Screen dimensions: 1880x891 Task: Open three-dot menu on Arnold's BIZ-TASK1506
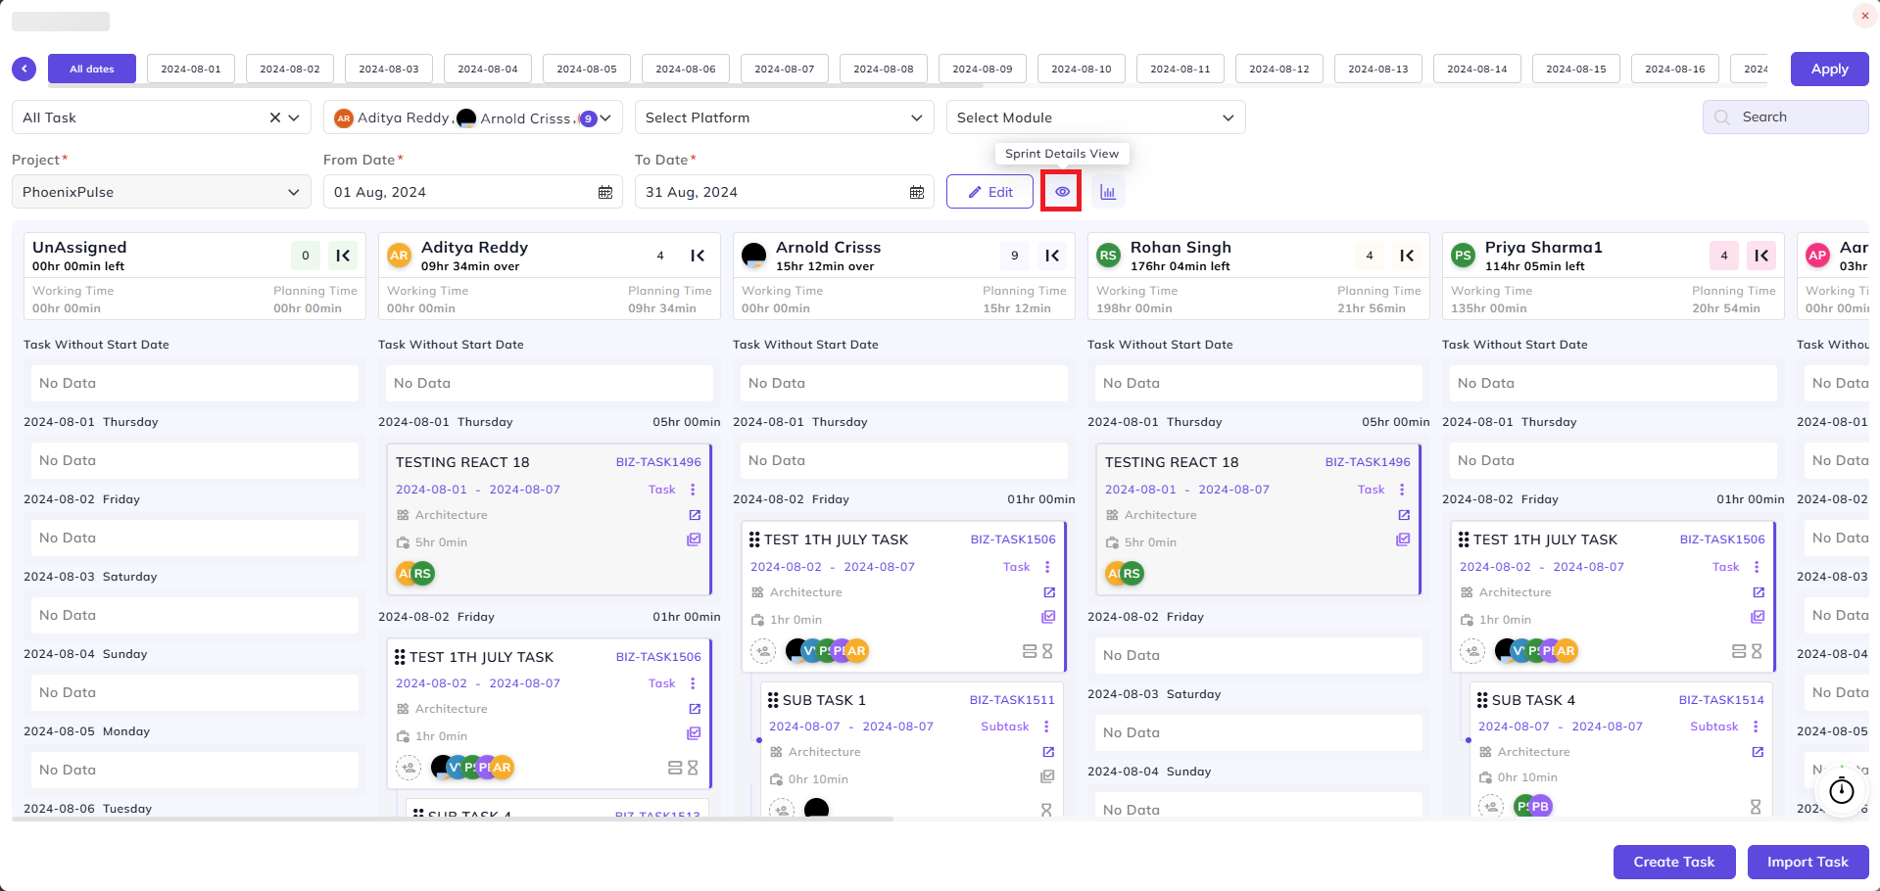pyautogui.click(x=1047, y=567)
